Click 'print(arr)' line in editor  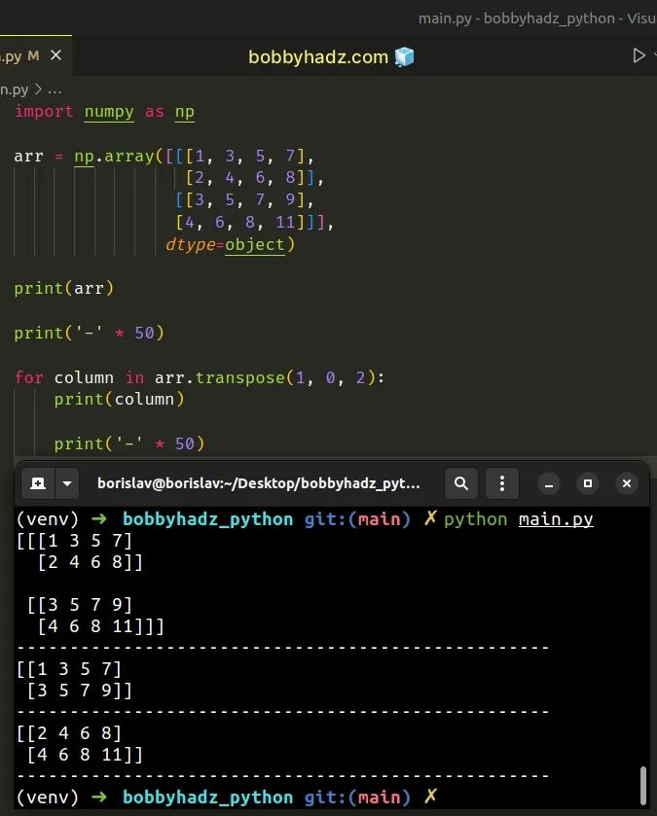[63, 288]
